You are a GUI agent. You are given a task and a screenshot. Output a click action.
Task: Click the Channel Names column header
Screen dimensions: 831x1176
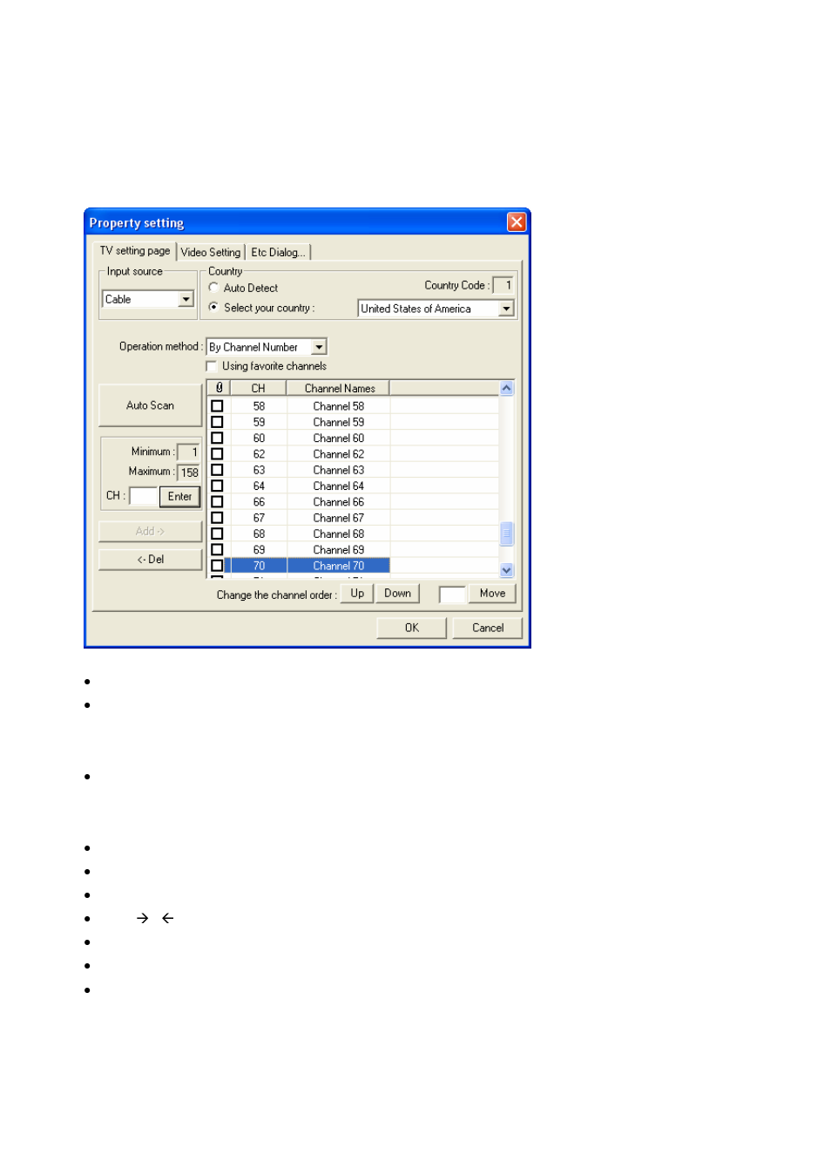339,388
